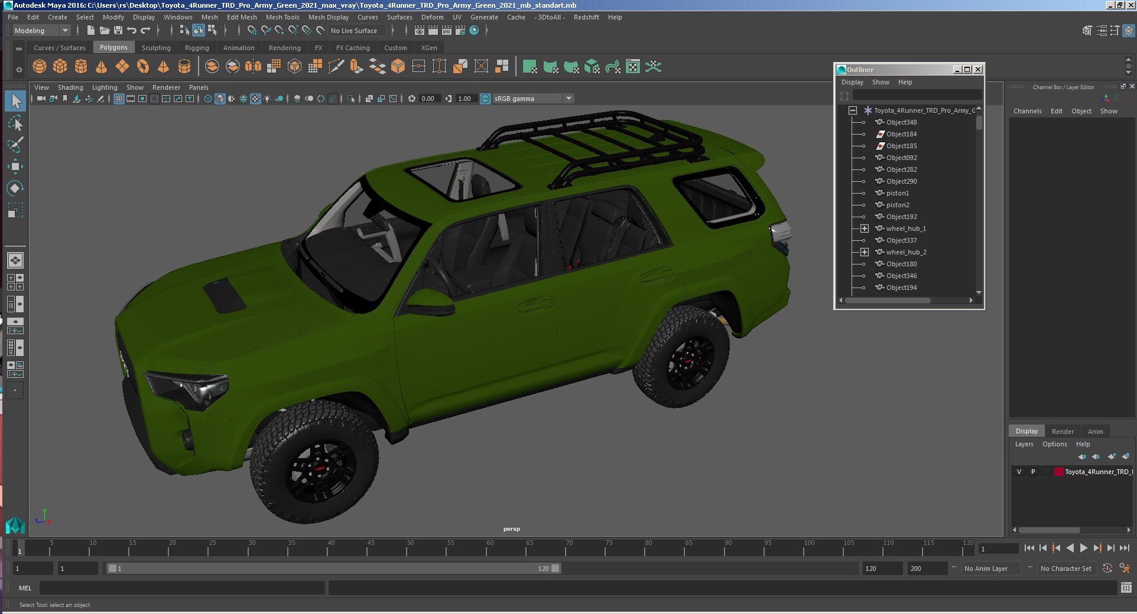The width and height of the screenshot is (1137, 614).
Task: Switch to single perspective pane layout
Action: (15, 260)
